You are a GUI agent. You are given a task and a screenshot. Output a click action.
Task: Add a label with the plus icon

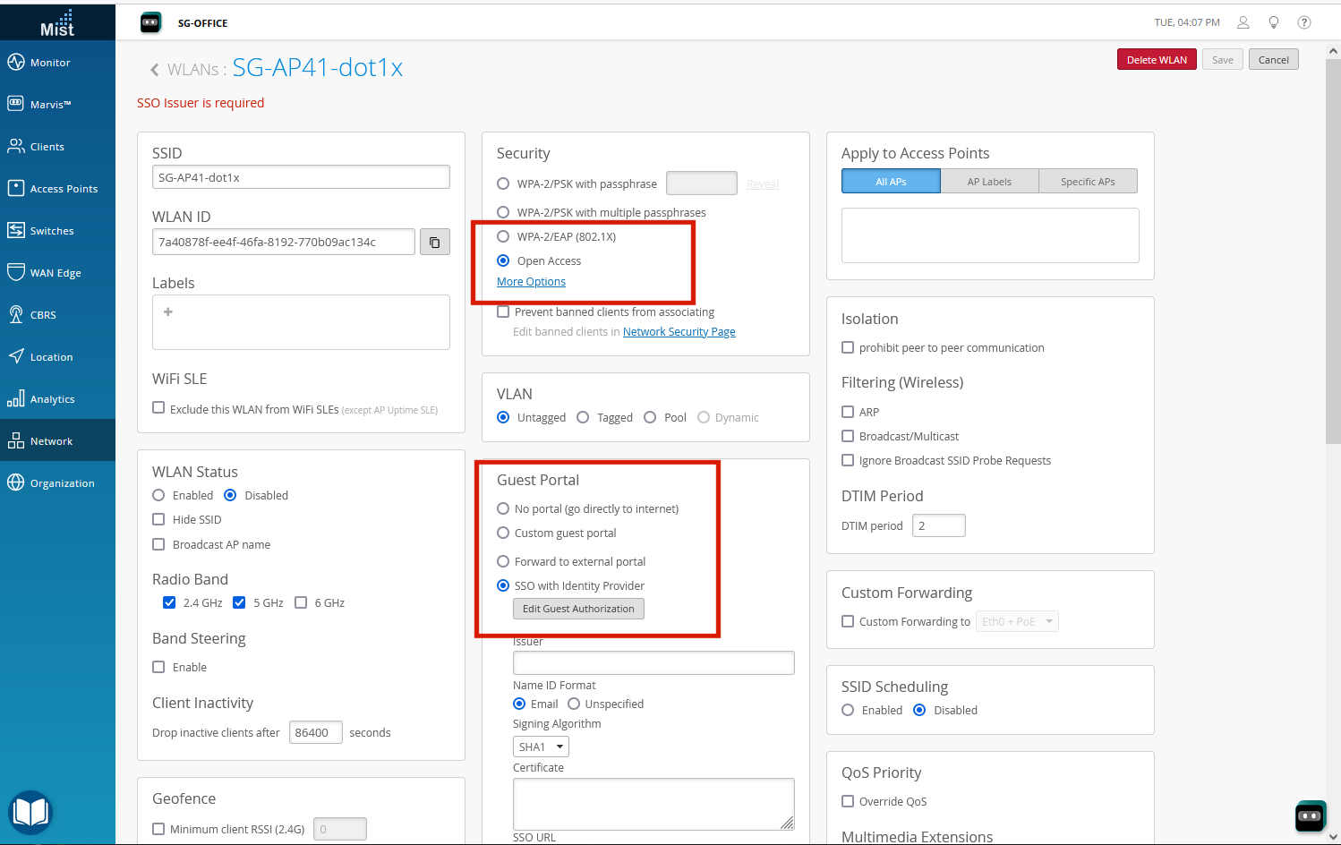pyautogui.click(x=168, y=312)
